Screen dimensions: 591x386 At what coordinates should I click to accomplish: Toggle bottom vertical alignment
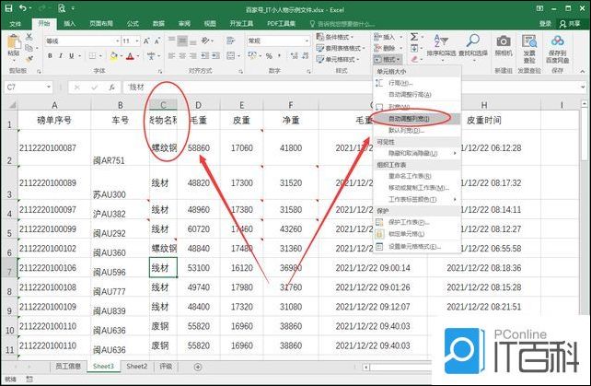tap(192, 41)
